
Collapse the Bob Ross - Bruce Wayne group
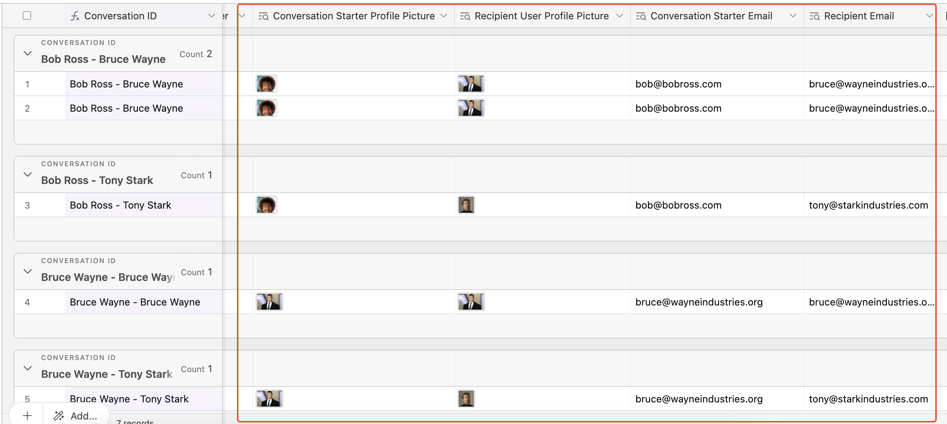click(27, 53)
